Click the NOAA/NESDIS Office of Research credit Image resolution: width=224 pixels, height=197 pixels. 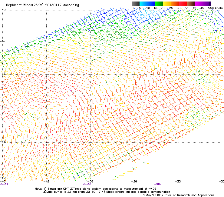[x=178, y=195]
